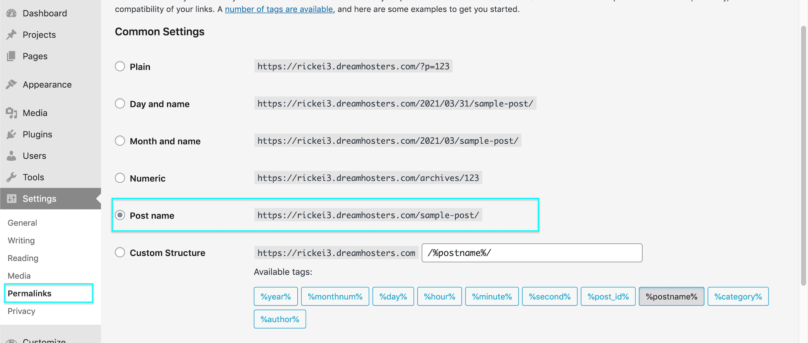
Task: Choose the Day and name option
Action: coord(120,104)
